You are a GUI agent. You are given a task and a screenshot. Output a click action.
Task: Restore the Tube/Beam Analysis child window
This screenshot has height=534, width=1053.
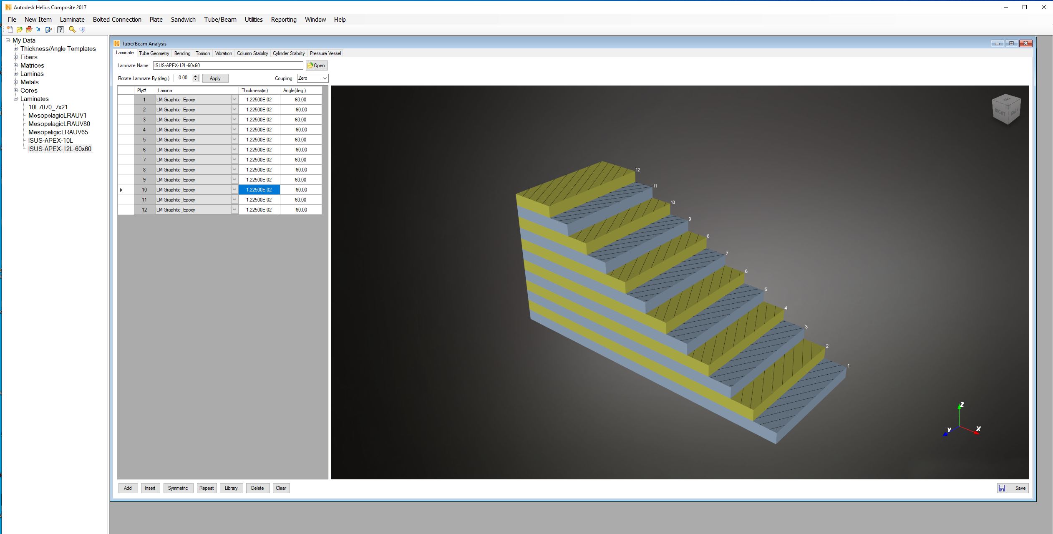pos(1011,43)
